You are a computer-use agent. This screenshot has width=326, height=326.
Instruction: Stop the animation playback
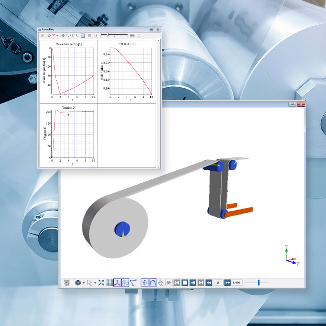[185, 283]
